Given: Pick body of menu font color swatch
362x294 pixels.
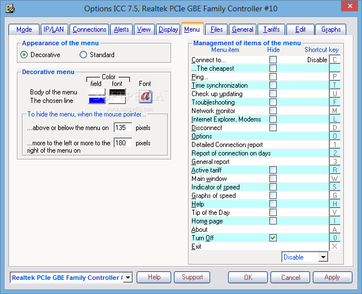Looking at the screenshot, I should pos(117,92).
